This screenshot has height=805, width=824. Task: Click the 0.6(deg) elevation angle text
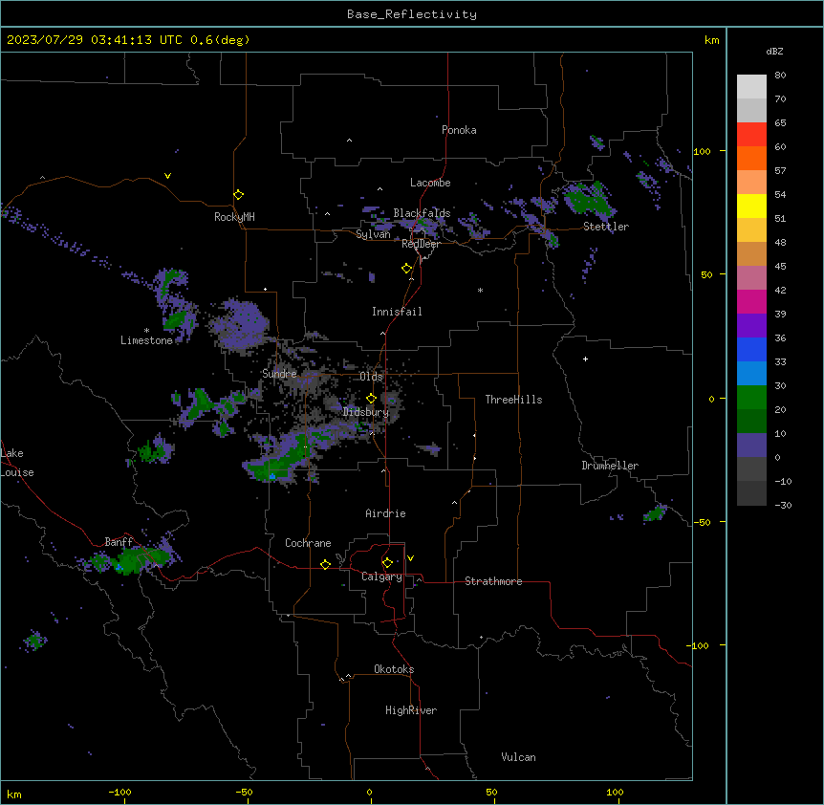point(220,40)
